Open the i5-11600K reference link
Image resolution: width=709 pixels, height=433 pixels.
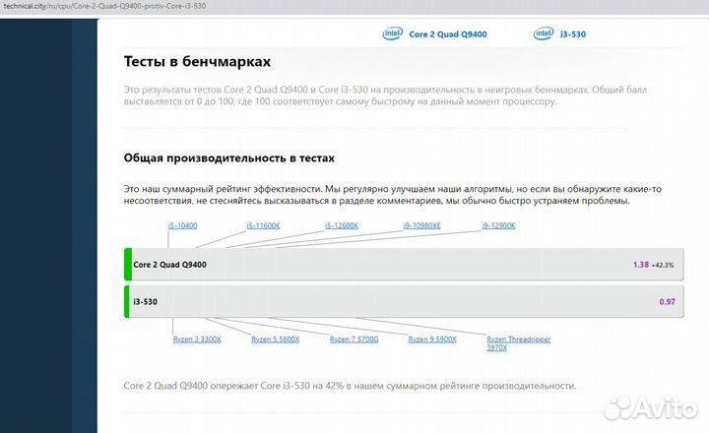click(263, 225)
